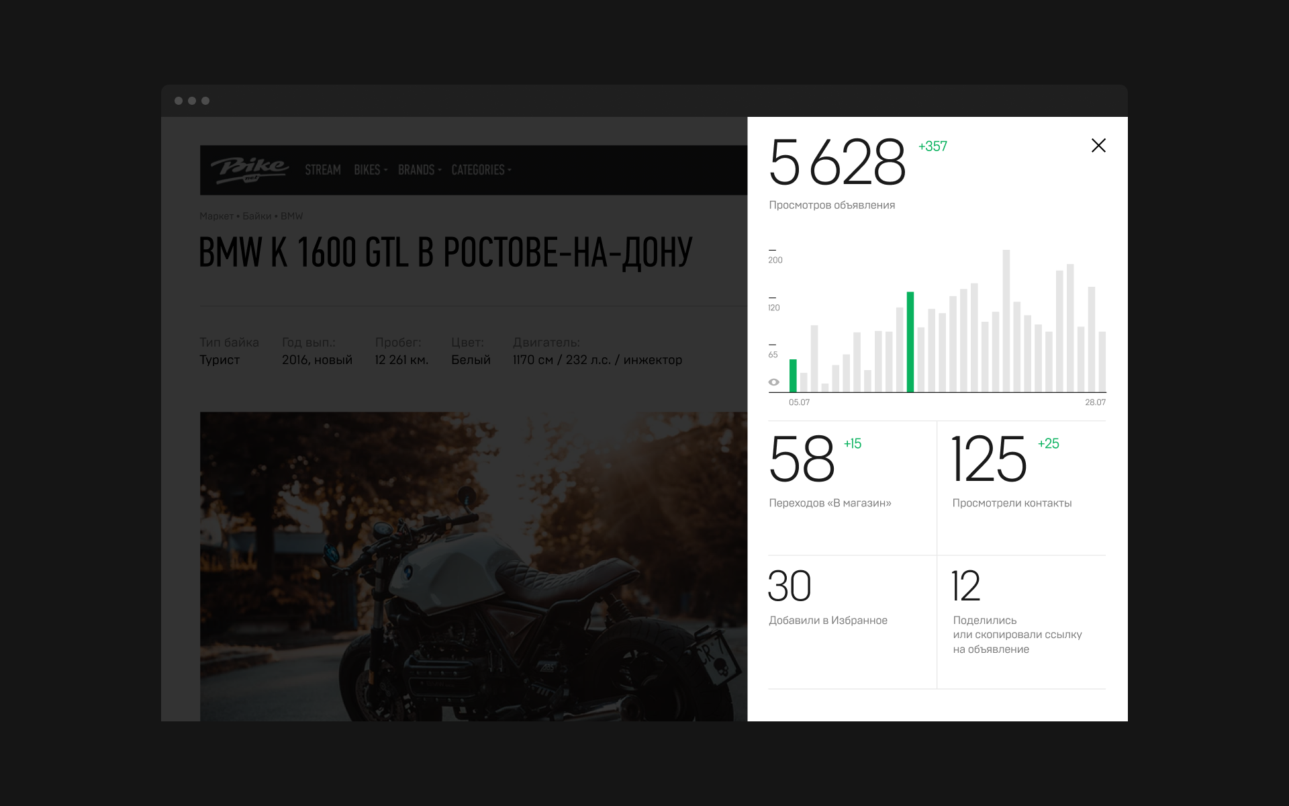Expand the BRANDS dropdown menu
Viewport: 1289px width, 806px height.
click(x=420, y=170)
